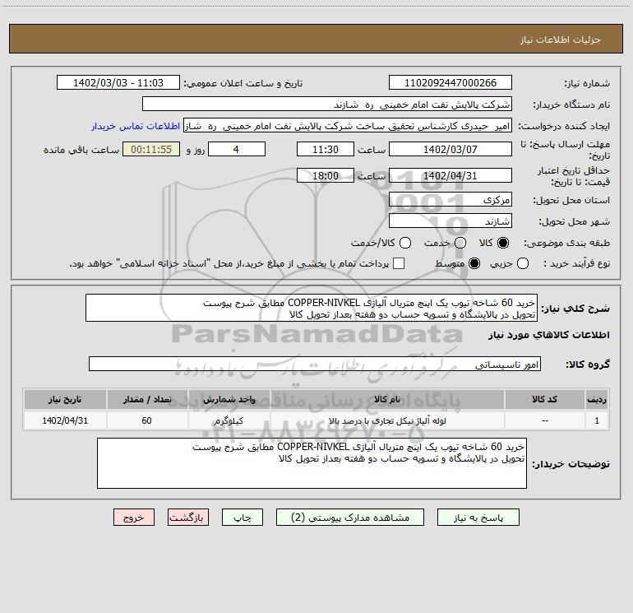
Task: Toggle the اسناد خزانه اسلامی payment checkbox
Action: point(399,263)
